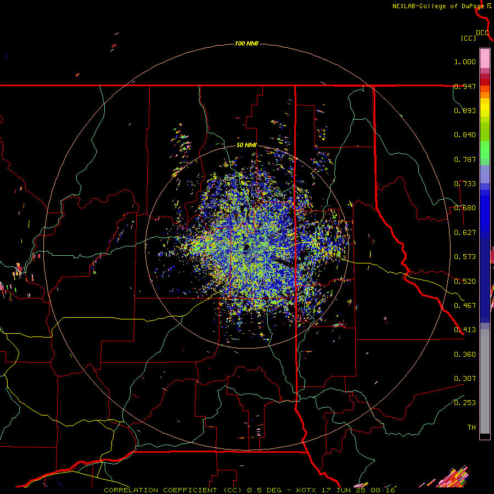Pick the bright green band of the color scale

coord(485,150)
